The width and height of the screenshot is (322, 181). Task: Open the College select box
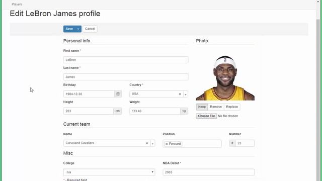click(x=109, y=172)
